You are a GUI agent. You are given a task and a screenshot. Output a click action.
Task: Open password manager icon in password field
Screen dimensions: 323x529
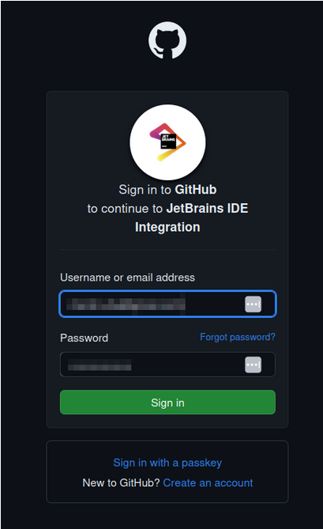253,365
